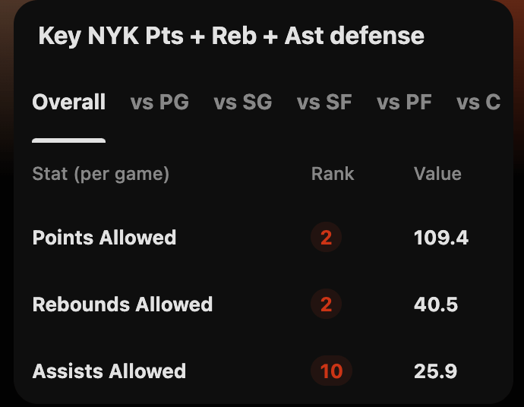Switch to the vs PG tab
The height and width of the screenshot is (407, 524).
coord(159,102)
